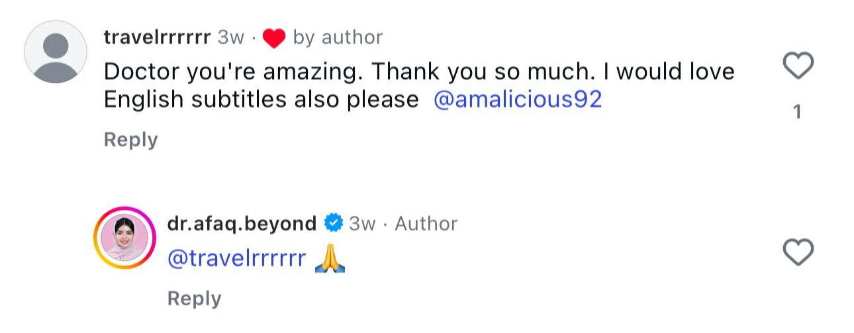This screenshot has height=333, width=854.
Task: Reply to travelrrrrrr's comment
Action: tap(131, 140)
